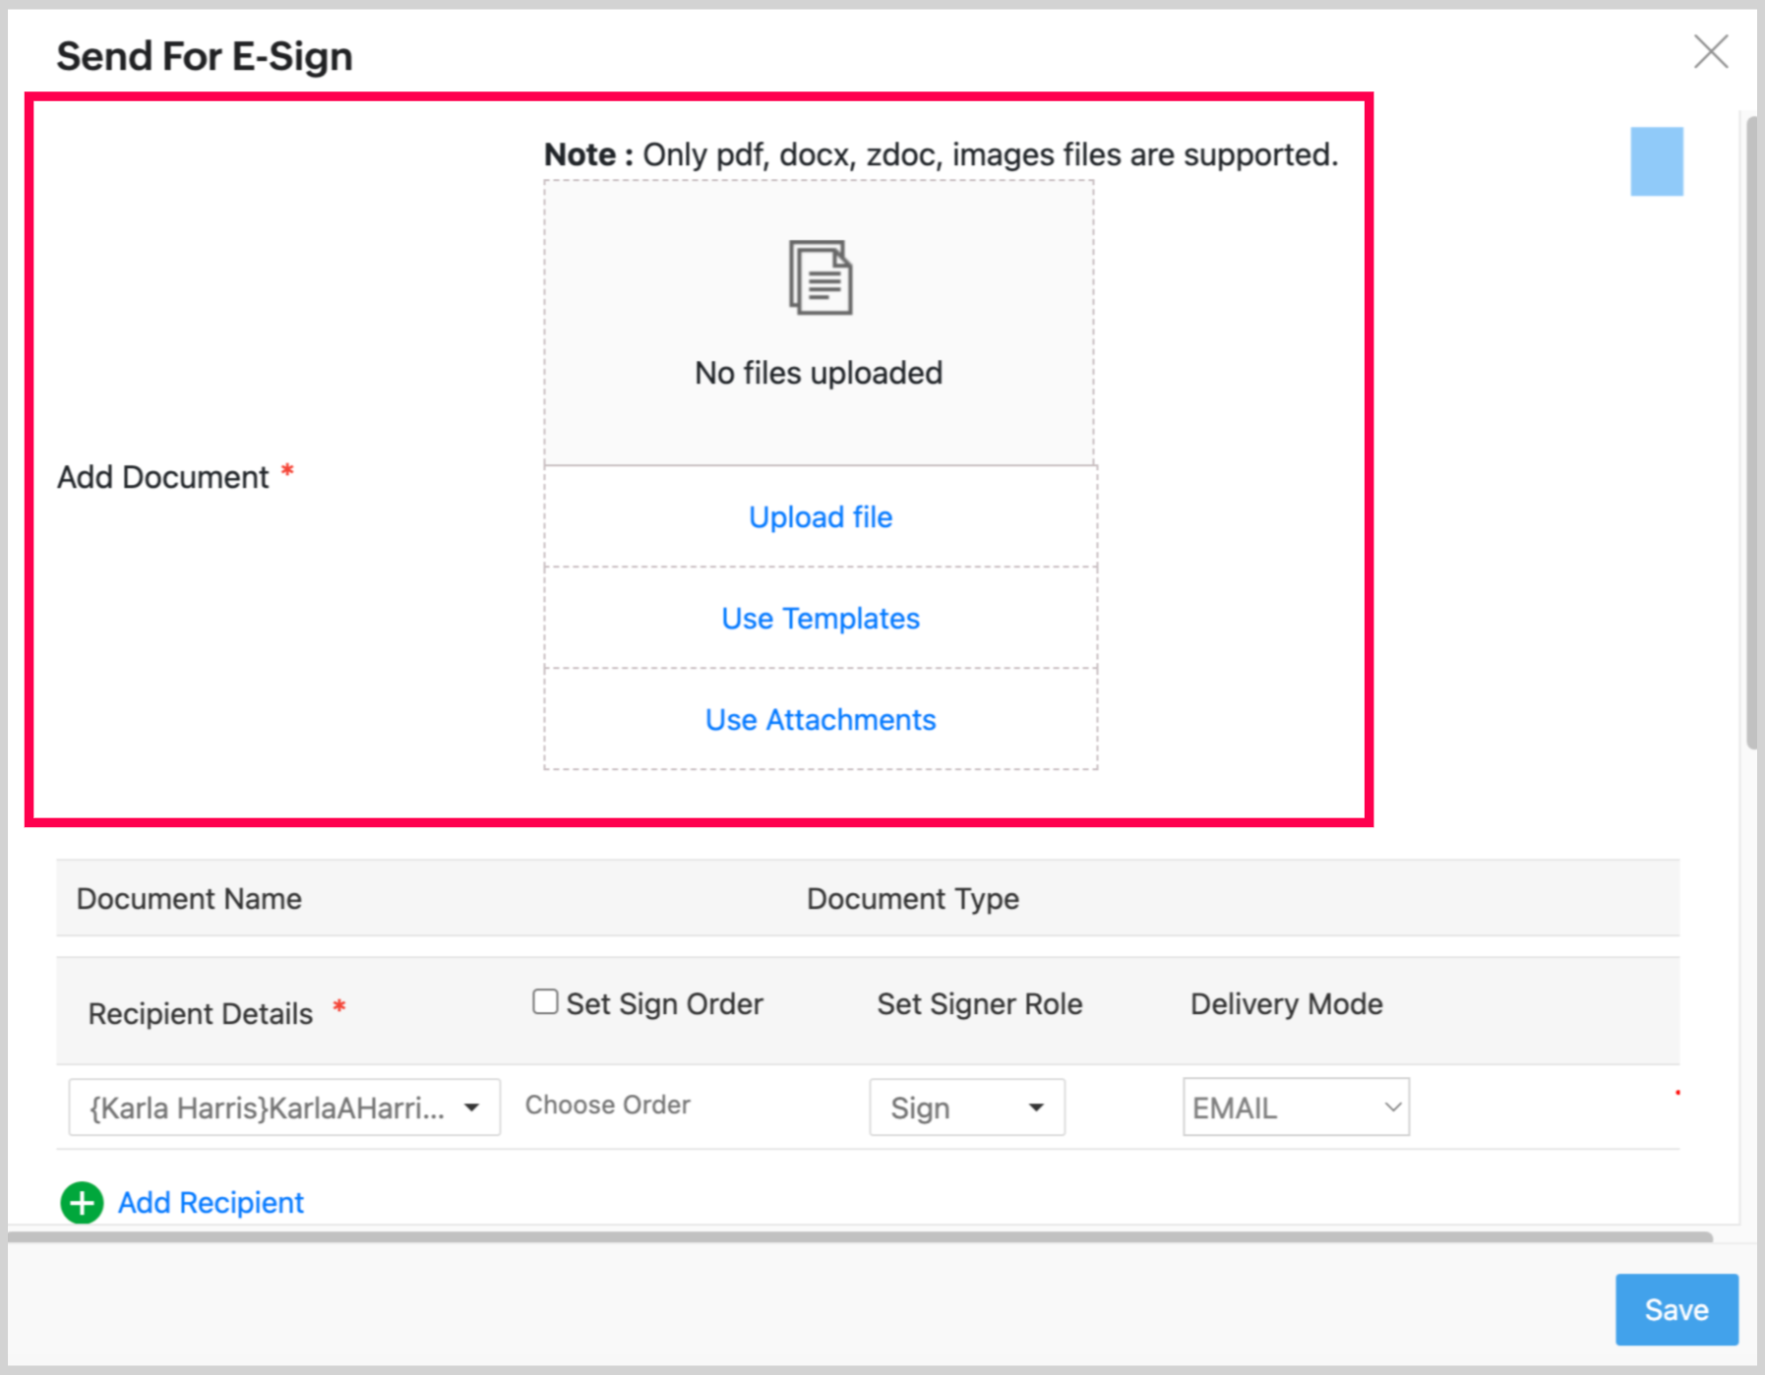Click the Document Type column header
1765x1375 pixels.
click(x=912, y=899)
